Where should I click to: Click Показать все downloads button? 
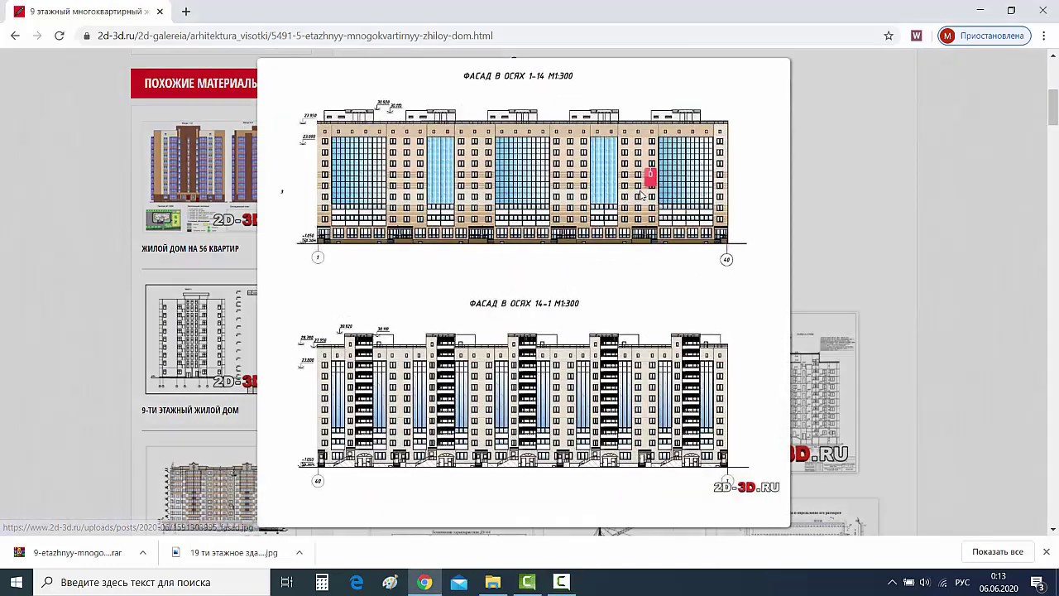click(998, 552)
